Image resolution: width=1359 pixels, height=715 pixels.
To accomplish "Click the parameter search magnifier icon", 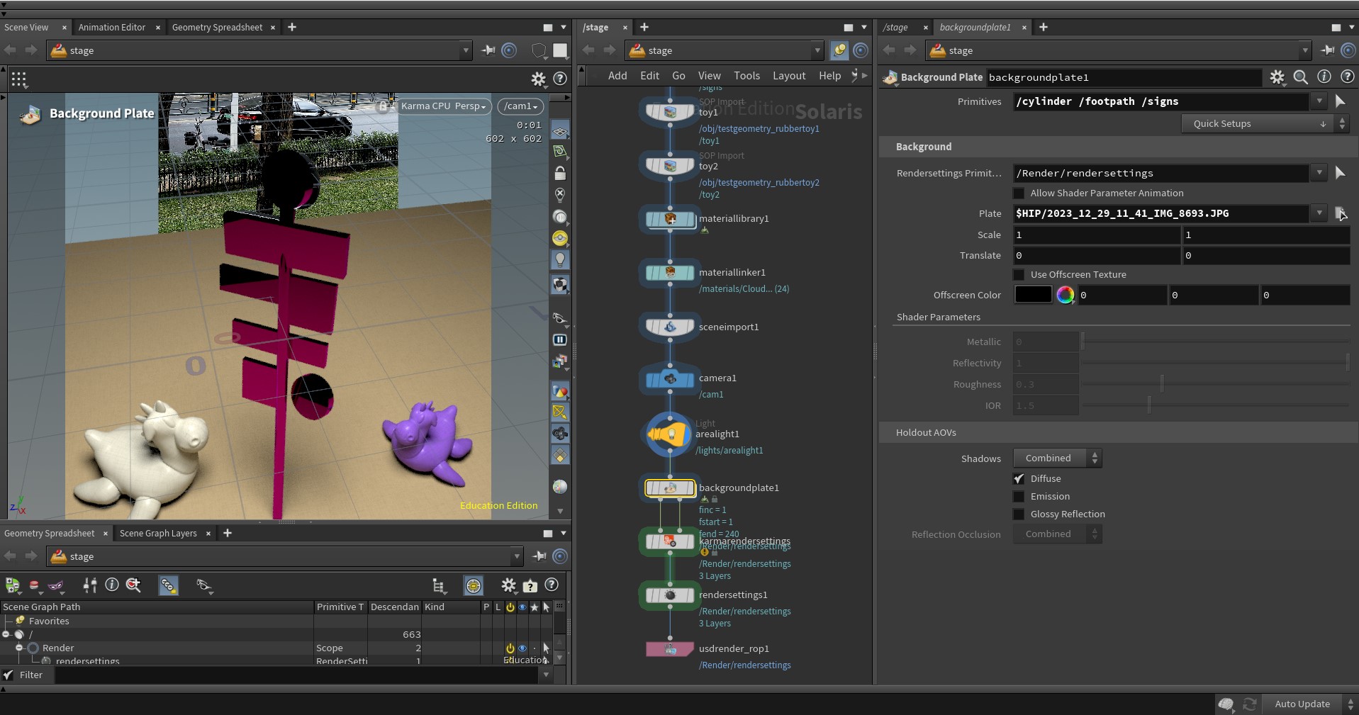I will 1300,77.
